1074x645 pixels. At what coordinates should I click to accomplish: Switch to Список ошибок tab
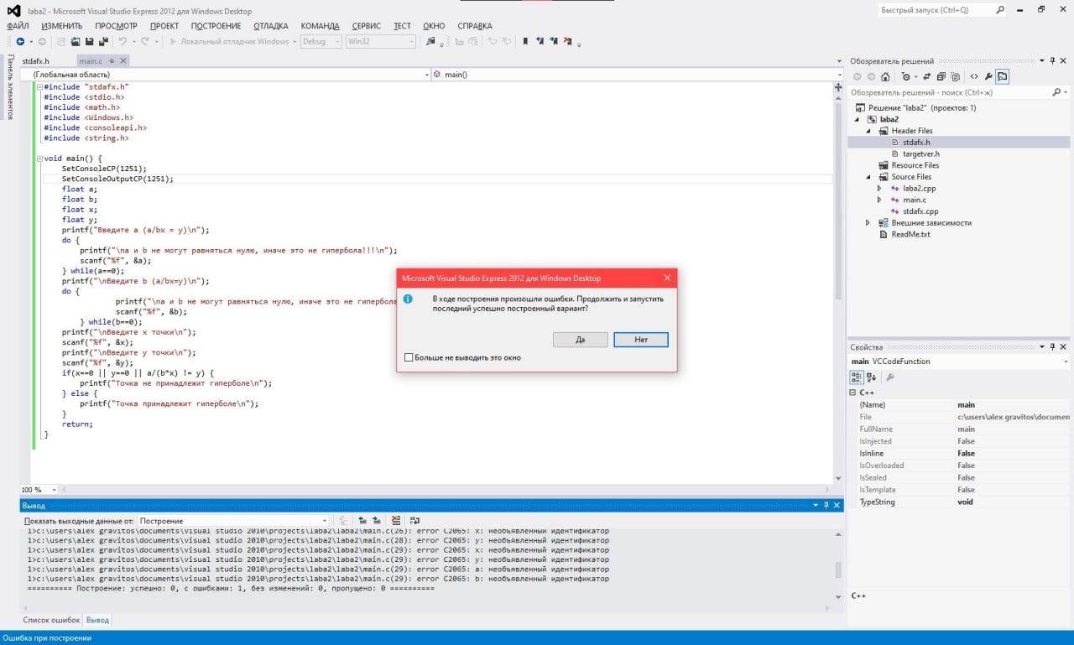(52, 620)
